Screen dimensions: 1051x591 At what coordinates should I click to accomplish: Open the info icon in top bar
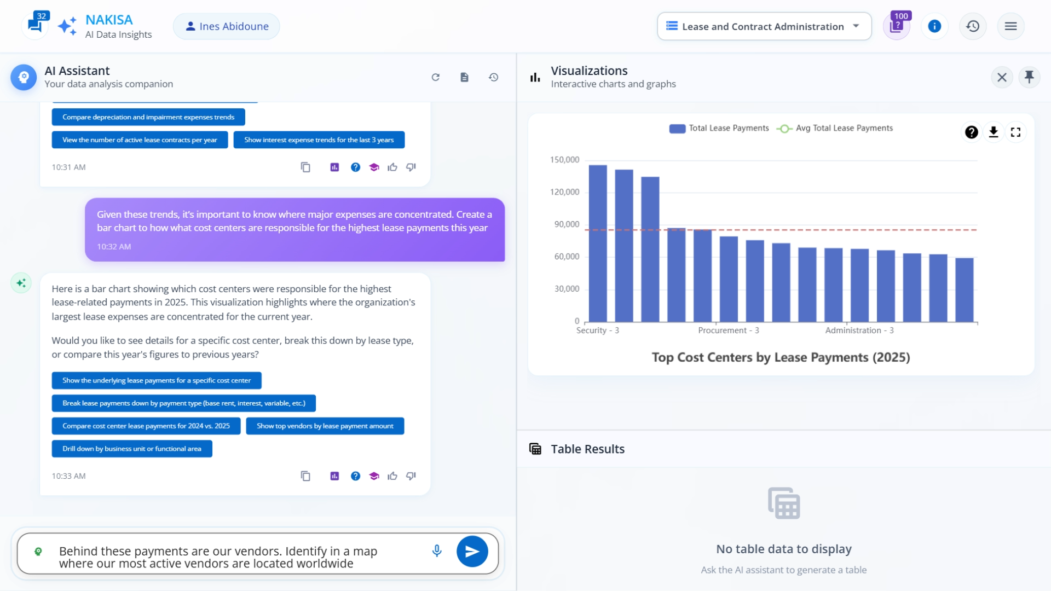[x=934, y=26]
